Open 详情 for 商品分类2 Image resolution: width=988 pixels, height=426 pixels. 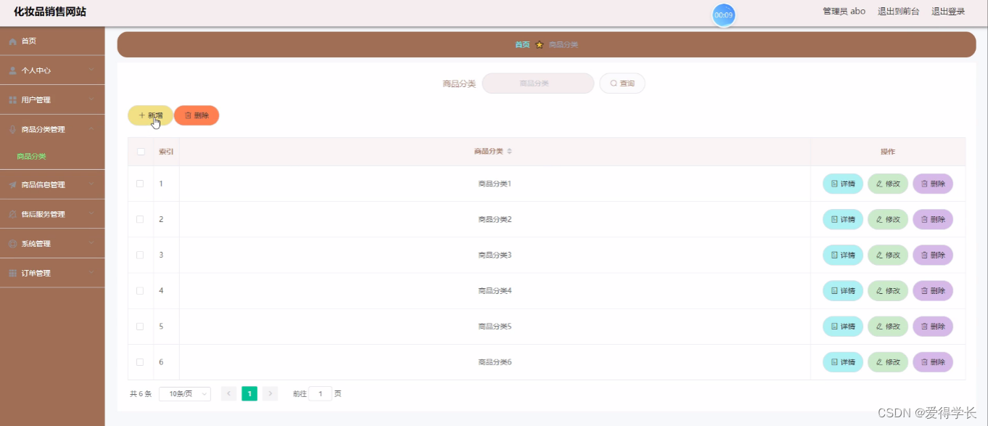pos(843,219)
